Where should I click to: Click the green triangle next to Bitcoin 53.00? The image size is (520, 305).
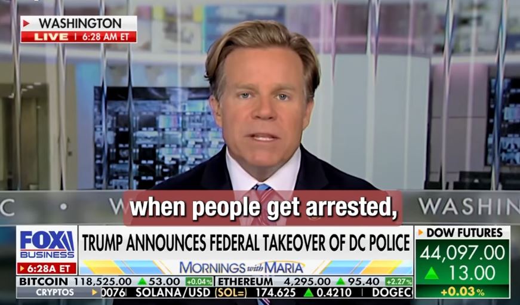pos(142,282)
